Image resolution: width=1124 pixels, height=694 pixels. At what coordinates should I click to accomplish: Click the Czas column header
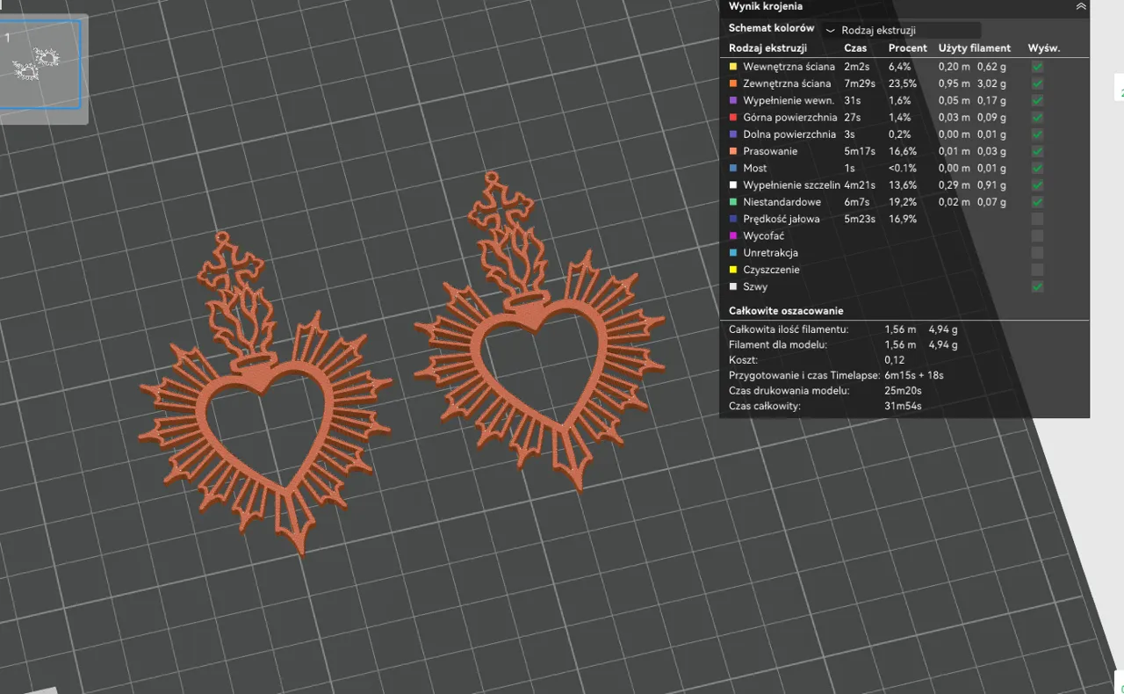pos(855,48)
